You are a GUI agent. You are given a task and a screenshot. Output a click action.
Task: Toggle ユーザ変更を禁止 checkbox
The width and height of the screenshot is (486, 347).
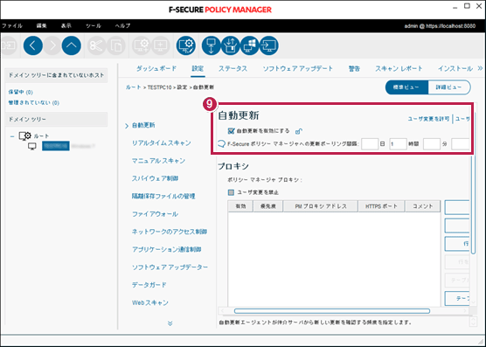(x=231, y=192)
